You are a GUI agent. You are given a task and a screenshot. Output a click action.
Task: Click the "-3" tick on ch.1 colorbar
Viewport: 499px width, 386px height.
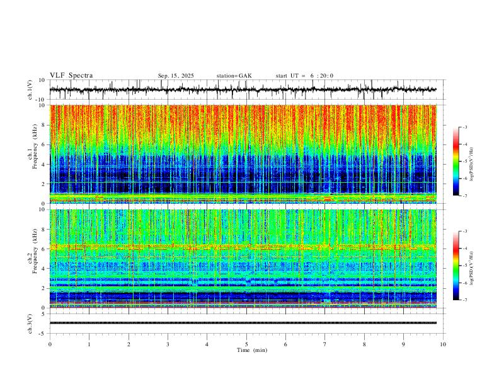pyautogui.click(x=465, y=127)
